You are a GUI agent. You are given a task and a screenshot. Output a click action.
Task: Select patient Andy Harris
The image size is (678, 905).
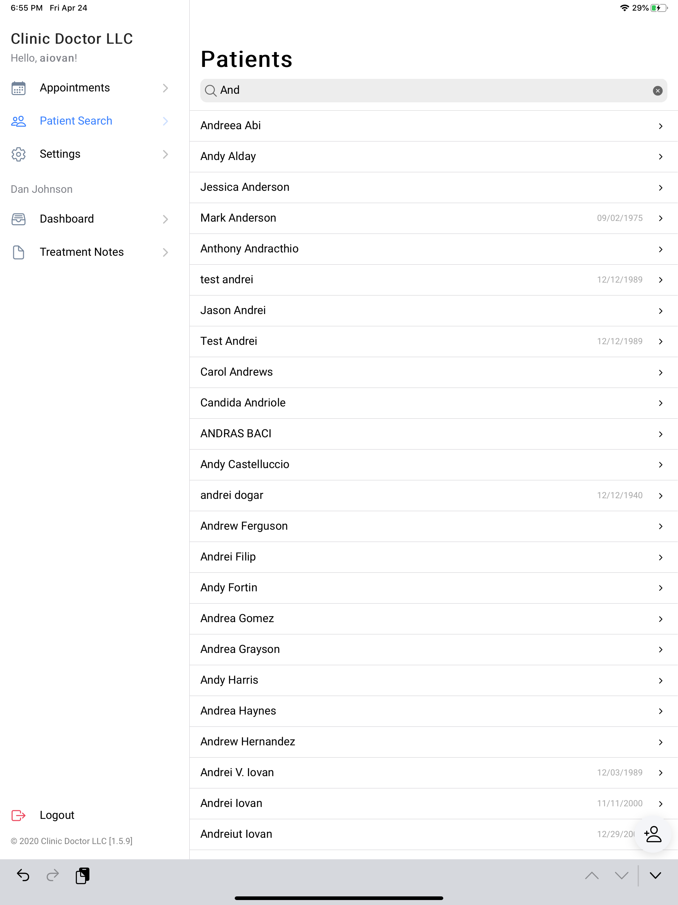click(x=433, y=680)
